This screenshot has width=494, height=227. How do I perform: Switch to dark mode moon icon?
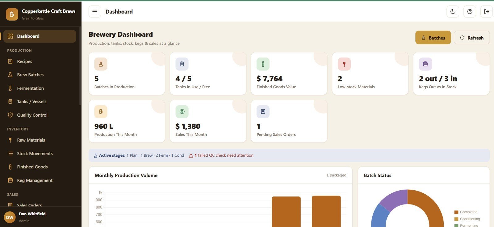tap(453, 11)
